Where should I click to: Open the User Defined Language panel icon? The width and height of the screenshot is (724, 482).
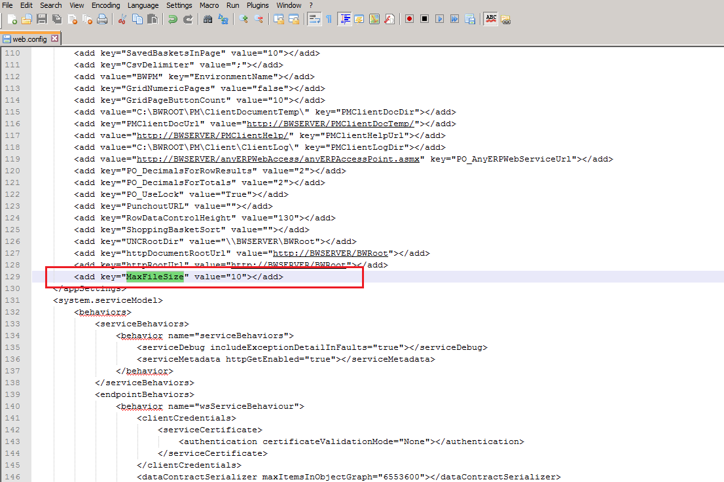point(359,20)
